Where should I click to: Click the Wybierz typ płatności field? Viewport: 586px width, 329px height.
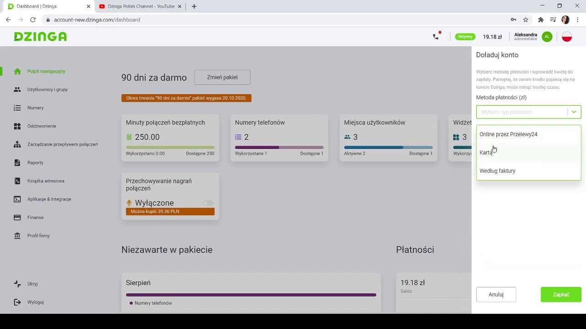[529, 112]
